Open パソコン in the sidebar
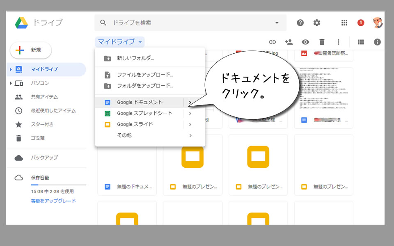The height and width of the screenshot is (246, 394). pos(46,83)
